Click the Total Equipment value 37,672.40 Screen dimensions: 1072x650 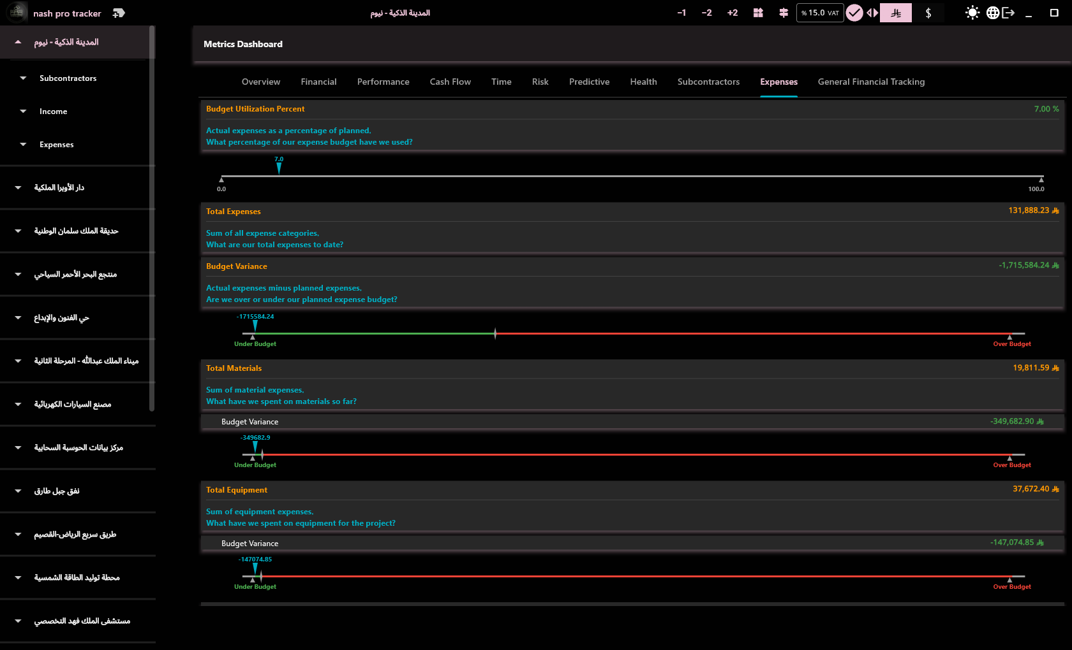coord(1036,489)
